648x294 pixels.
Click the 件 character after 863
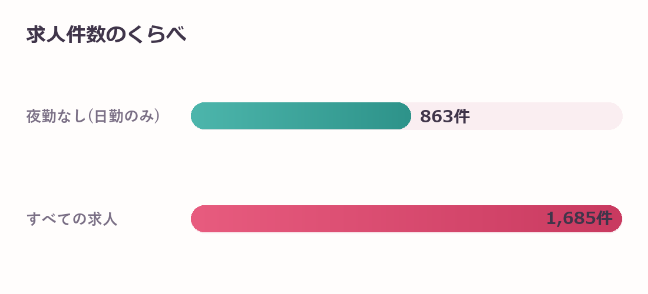click(462, 116)
